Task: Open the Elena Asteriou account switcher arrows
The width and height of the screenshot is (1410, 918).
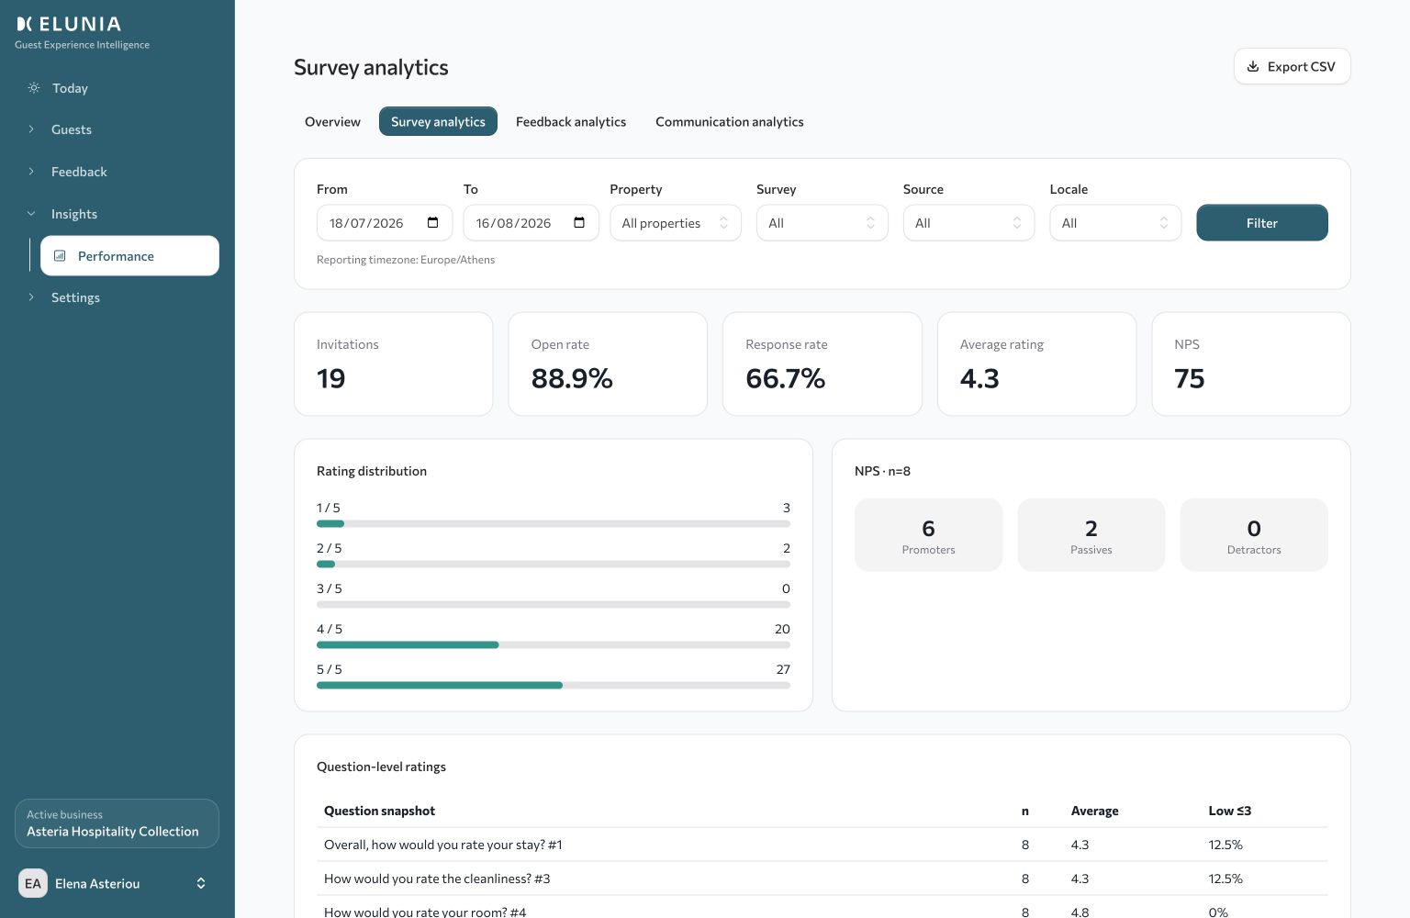Action: pyautogui.click(x=201, y=883)
